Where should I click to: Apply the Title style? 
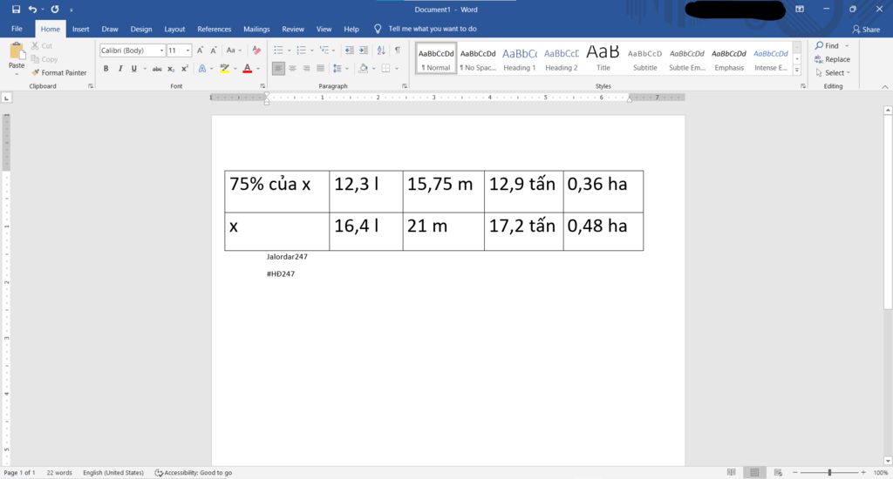[x=603, y=58]
